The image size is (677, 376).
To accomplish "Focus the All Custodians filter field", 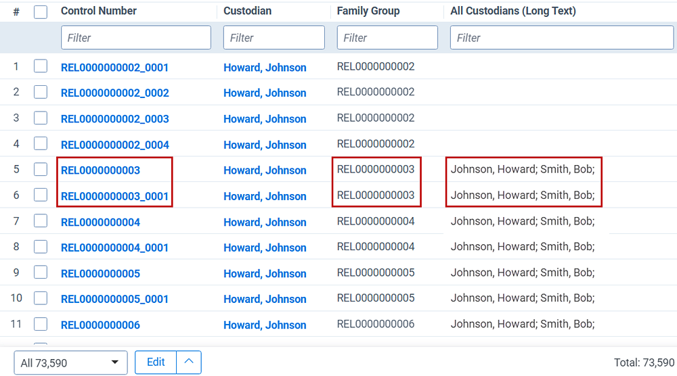I will tap(562, 37).
